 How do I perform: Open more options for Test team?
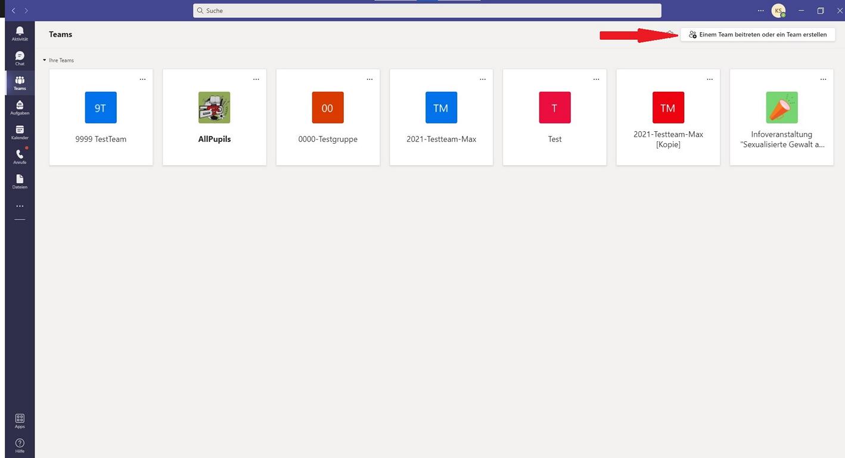click(597, 79)
